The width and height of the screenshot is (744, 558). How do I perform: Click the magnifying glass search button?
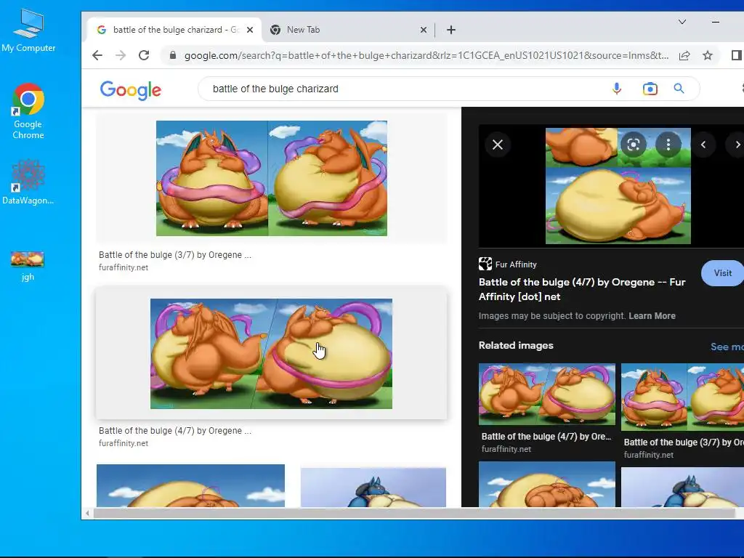[679, 89]
